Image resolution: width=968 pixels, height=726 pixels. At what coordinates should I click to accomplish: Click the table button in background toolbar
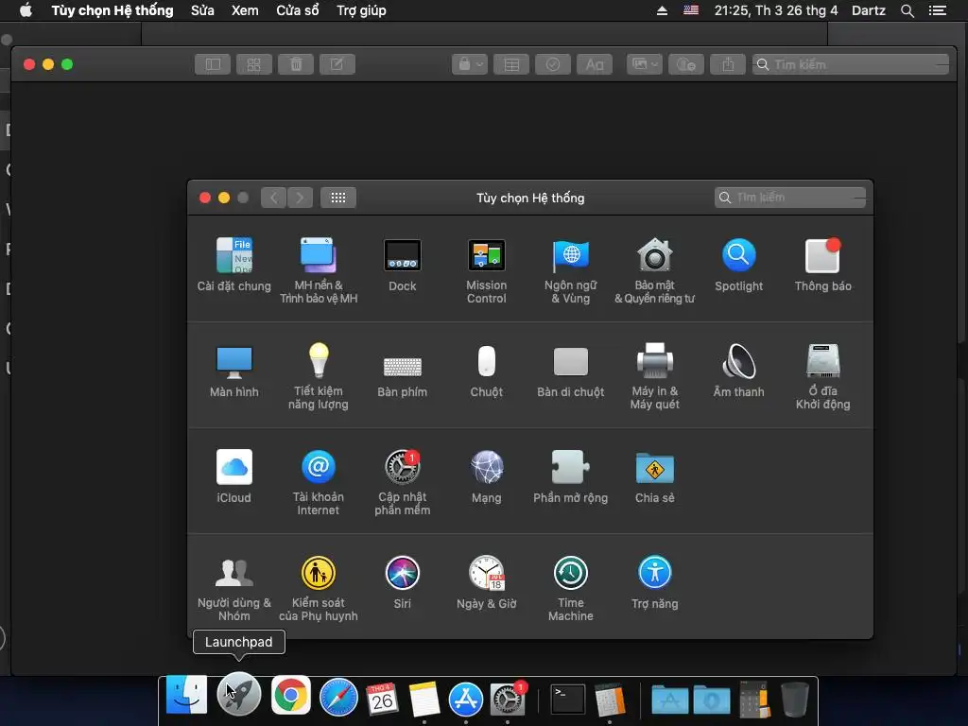point(511,64)
